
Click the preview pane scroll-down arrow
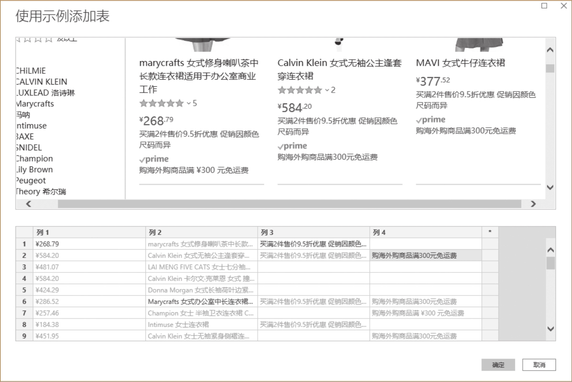(551, 187)
